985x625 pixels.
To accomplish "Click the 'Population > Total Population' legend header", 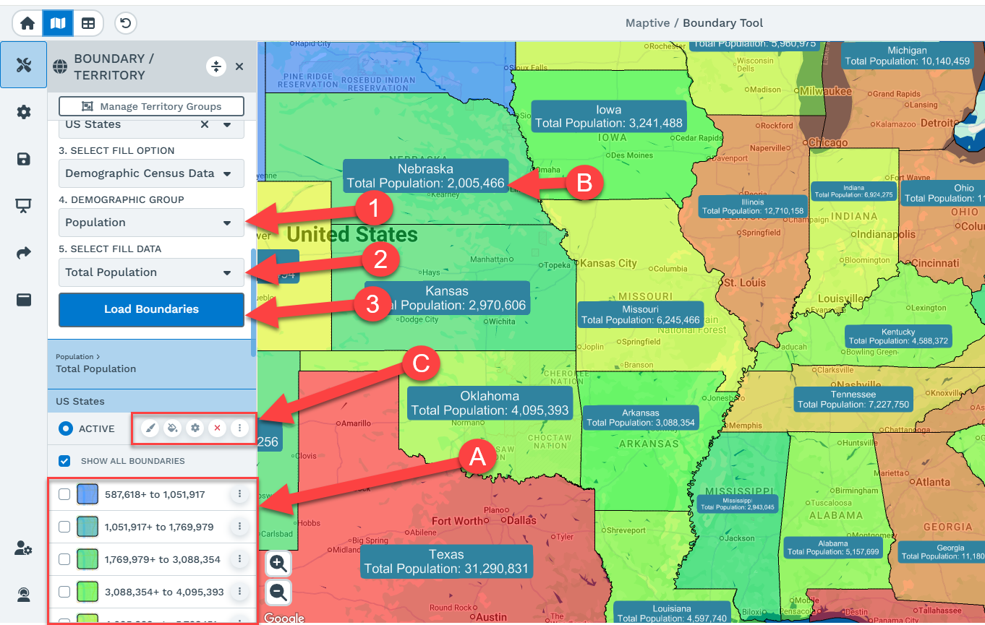I will 152,363.
